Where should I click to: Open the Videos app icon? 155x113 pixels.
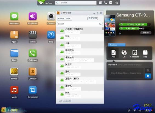33,35
